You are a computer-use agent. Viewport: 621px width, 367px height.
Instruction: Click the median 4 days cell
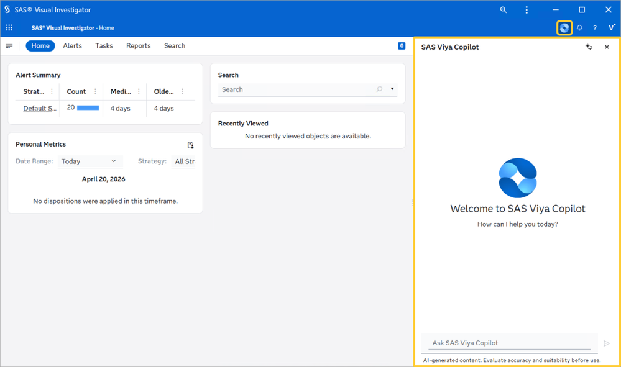(121, 108)
